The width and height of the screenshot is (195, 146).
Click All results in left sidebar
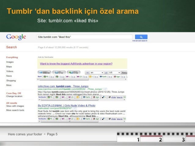pyautogui.click(x=12, y=103)
